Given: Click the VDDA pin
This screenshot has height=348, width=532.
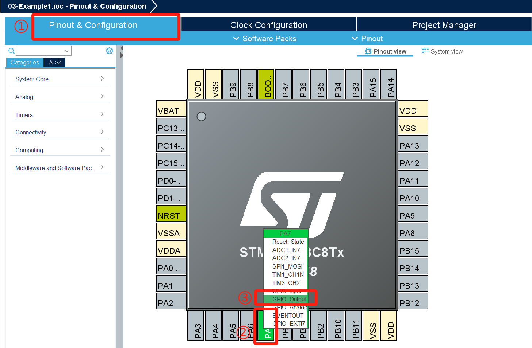Looking at the screenshot, I should click(x=171, y=249).
